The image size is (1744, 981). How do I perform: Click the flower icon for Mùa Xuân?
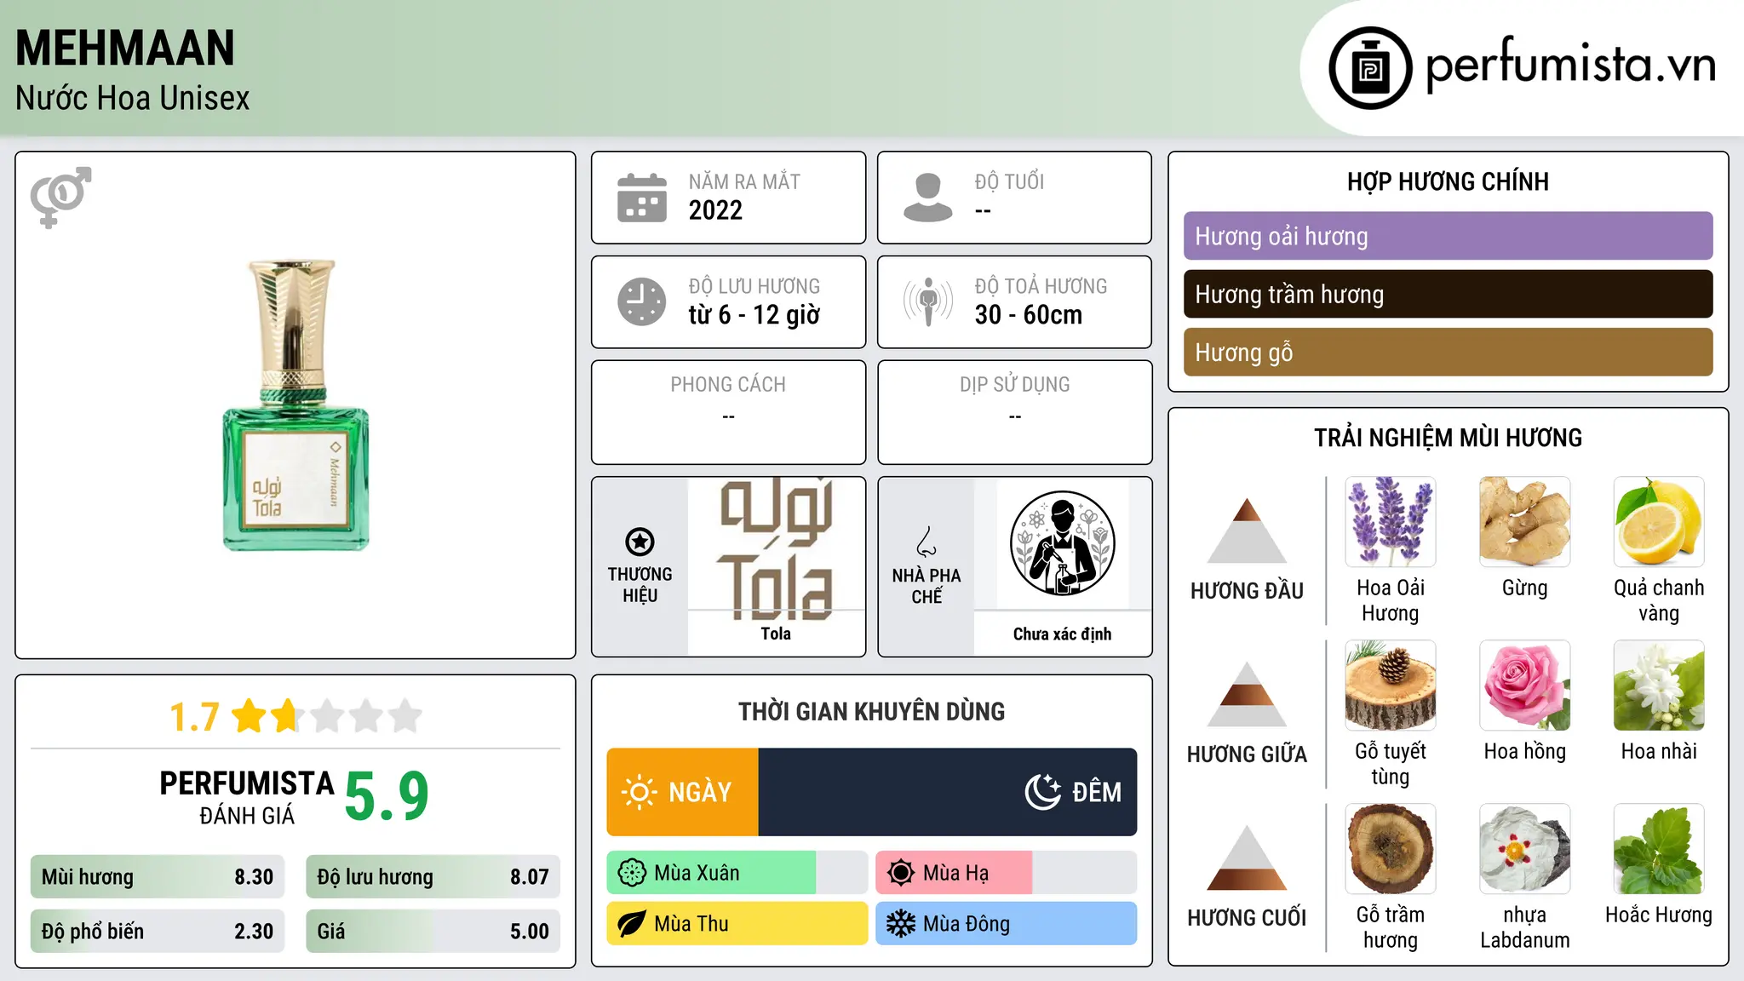[x=632, y=873]
